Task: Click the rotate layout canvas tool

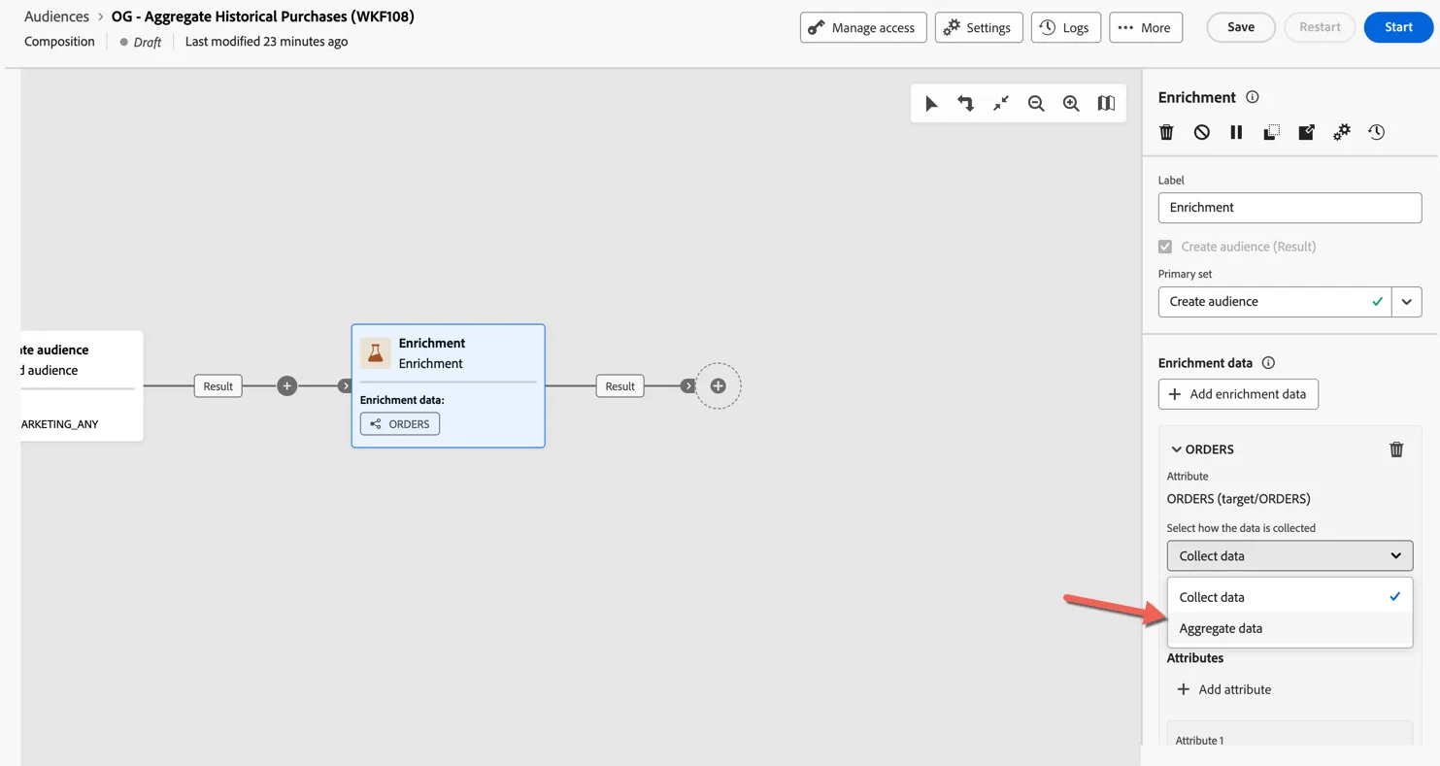Action: (x=966, y=103)
